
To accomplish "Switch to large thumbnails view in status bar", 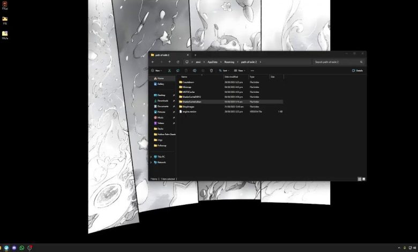I will (363, 179).
